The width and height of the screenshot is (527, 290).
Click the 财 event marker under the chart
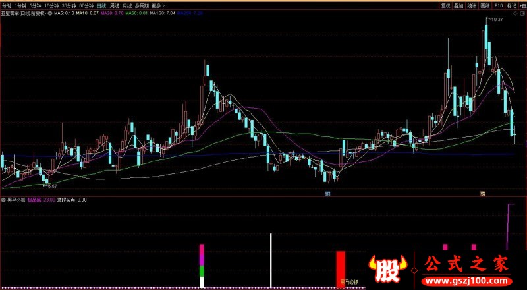coord(327,194)
